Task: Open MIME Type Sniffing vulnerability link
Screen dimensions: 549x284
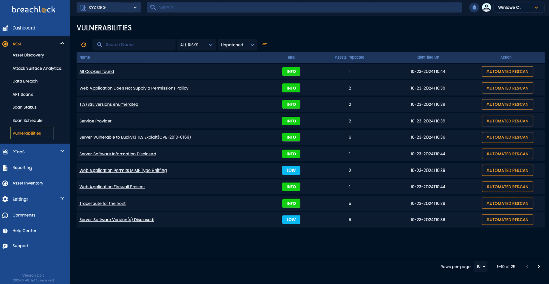Action: coord(123,171)
